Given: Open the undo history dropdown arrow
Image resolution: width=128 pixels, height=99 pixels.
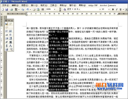Looking at the screenshot, I should tap(30, 9).
